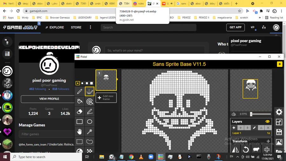Align image to center transform tool

click(x=267, y=150)
